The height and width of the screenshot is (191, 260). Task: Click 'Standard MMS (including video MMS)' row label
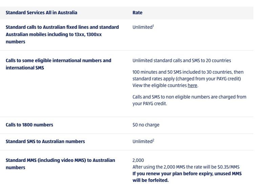pyautogui.click(x=60, y=160)
